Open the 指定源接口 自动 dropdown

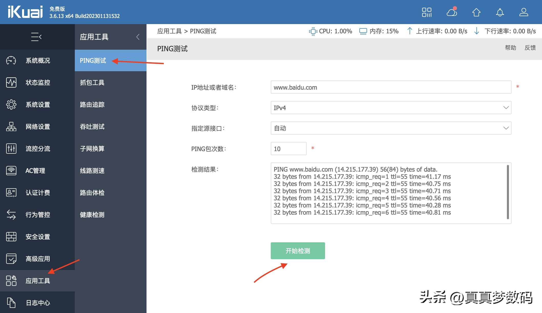point(391,128)
